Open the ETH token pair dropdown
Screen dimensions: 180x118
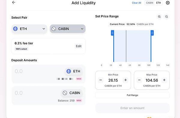29,29
